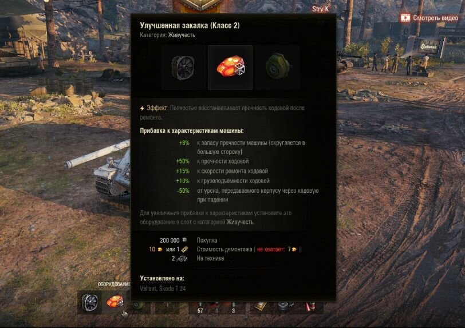Click the wheel and gear consumable slot
The width and height of the screenshot is (465, 328).
pos(286,307)
